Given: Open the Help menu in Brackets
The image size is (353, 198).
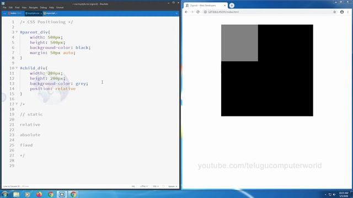Looking at the screenshot, I should (x=51, y=7).
